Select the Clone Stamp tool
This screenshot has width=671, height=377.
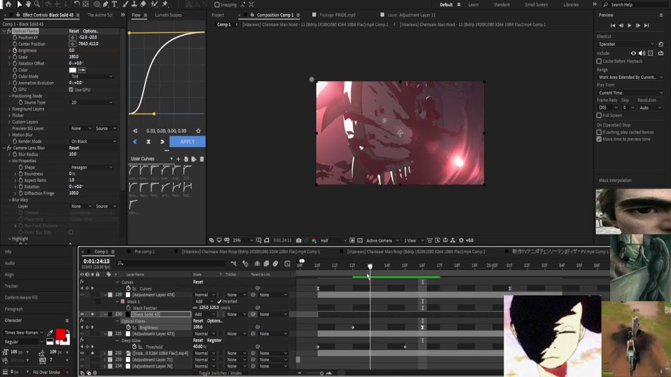[x=134, y=4]
